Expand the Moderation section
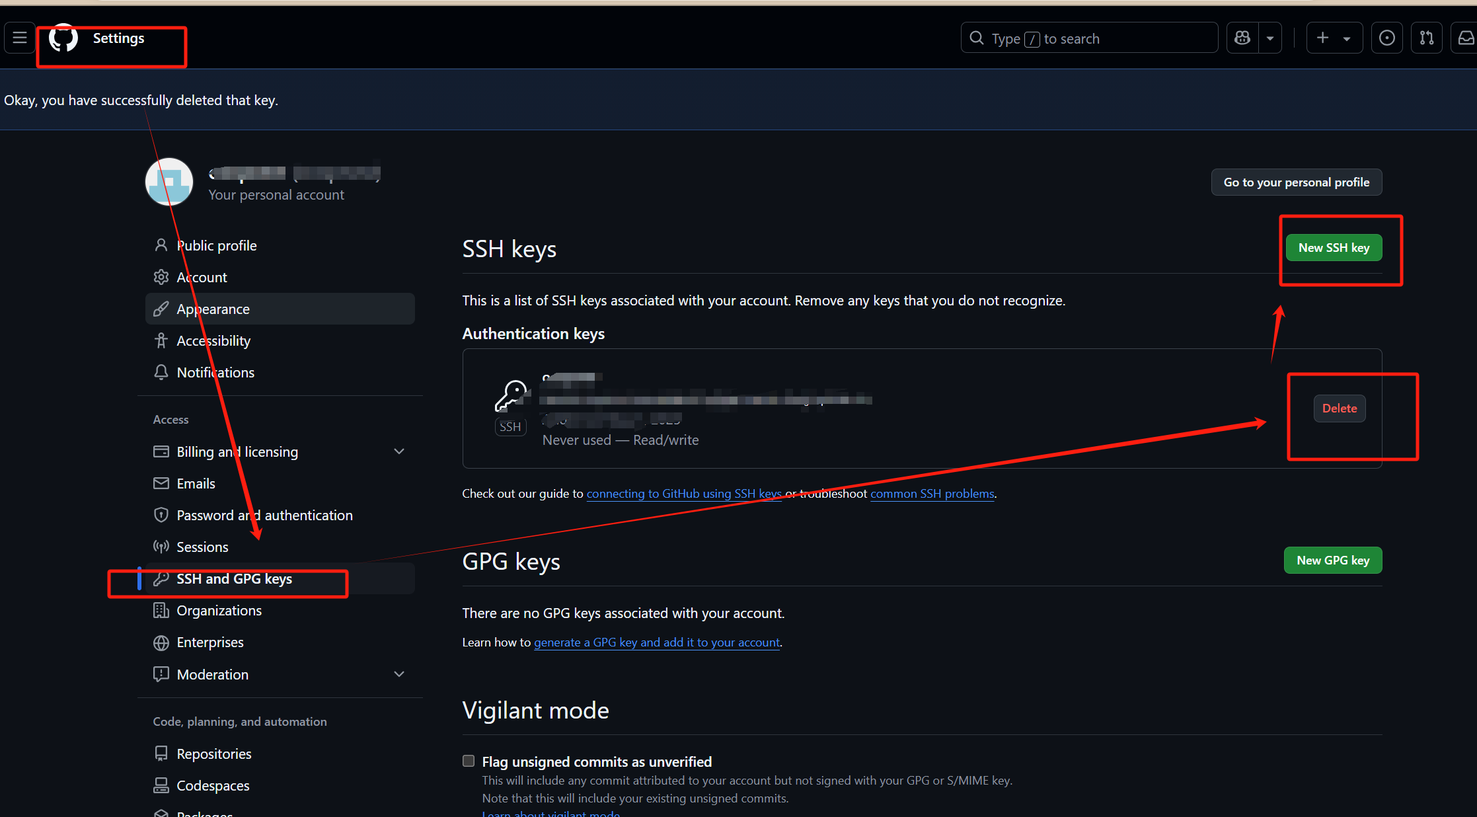Image resolution: width=1477 pixels, height=817 pixels. (398, 674)
